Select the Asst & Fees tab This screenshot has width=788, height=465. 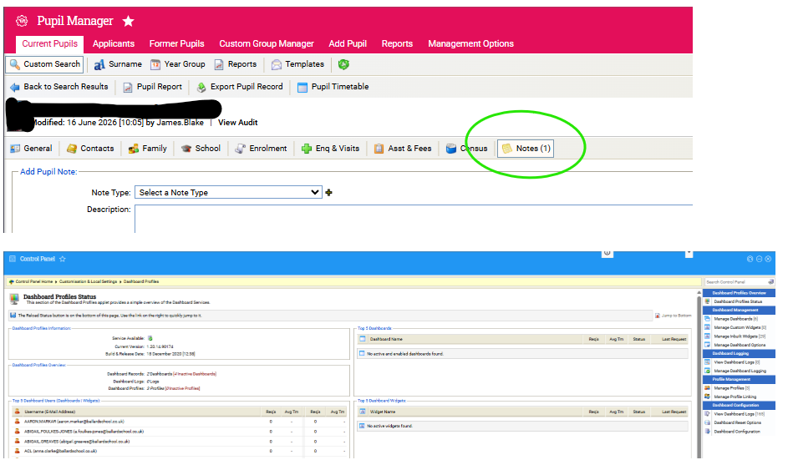[x=403, y=149]
